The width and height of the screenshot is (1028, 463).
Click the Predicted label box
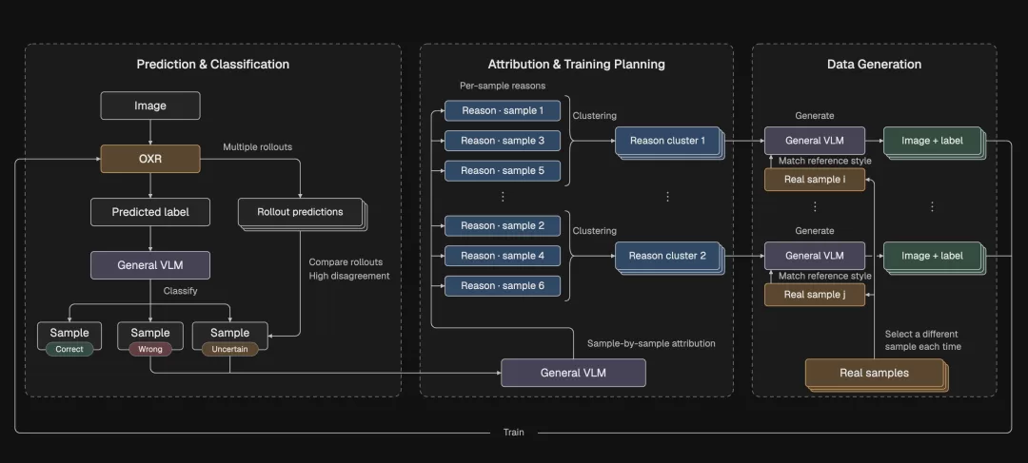click(x=150, y=212)
